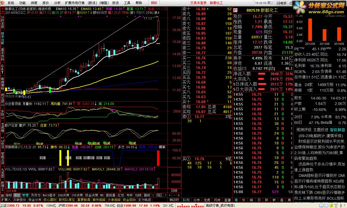Select the 模板 tab below the chart
Viewport: 347px width, 208px height.
tap(17, 195)
